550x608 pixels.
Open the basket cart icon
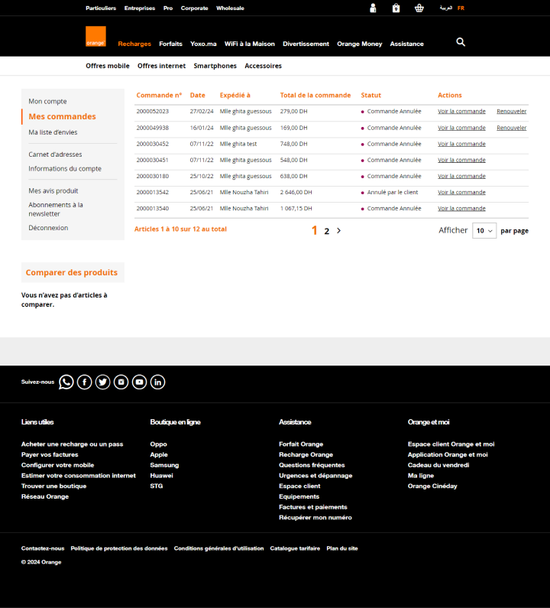[419, 8]
